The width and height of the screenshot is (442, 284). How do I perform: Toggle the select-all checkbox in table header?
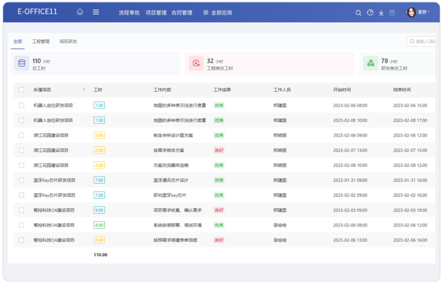click(x=21, y=90)
